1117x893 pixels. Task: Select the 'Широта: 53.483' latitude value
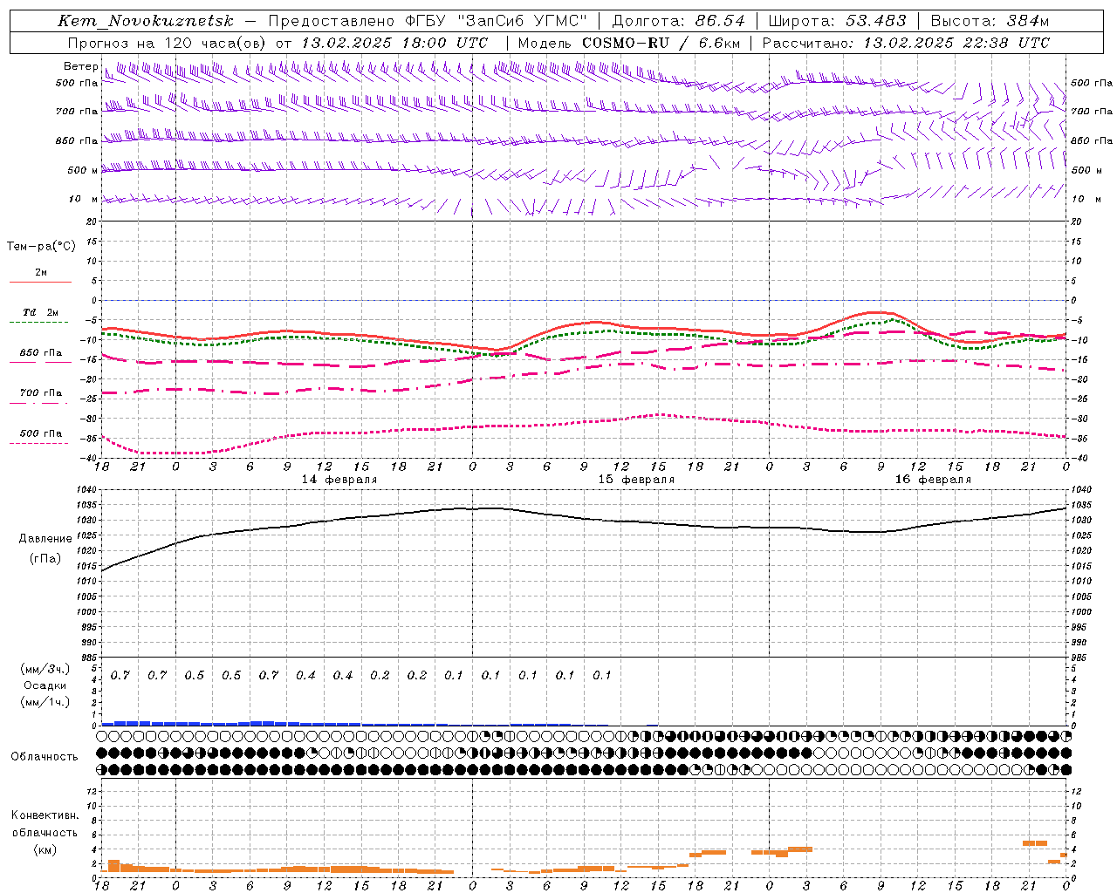(x=838, y=21)
